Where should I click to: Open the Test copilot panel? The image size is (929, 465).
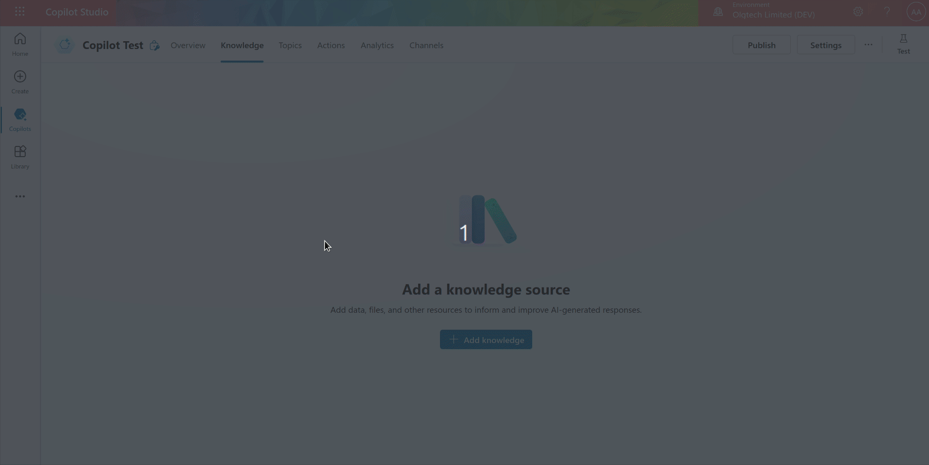[903, 44]
